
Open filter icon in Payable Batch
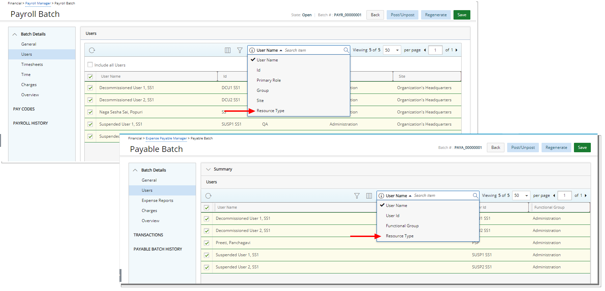(x=357, y=196)
